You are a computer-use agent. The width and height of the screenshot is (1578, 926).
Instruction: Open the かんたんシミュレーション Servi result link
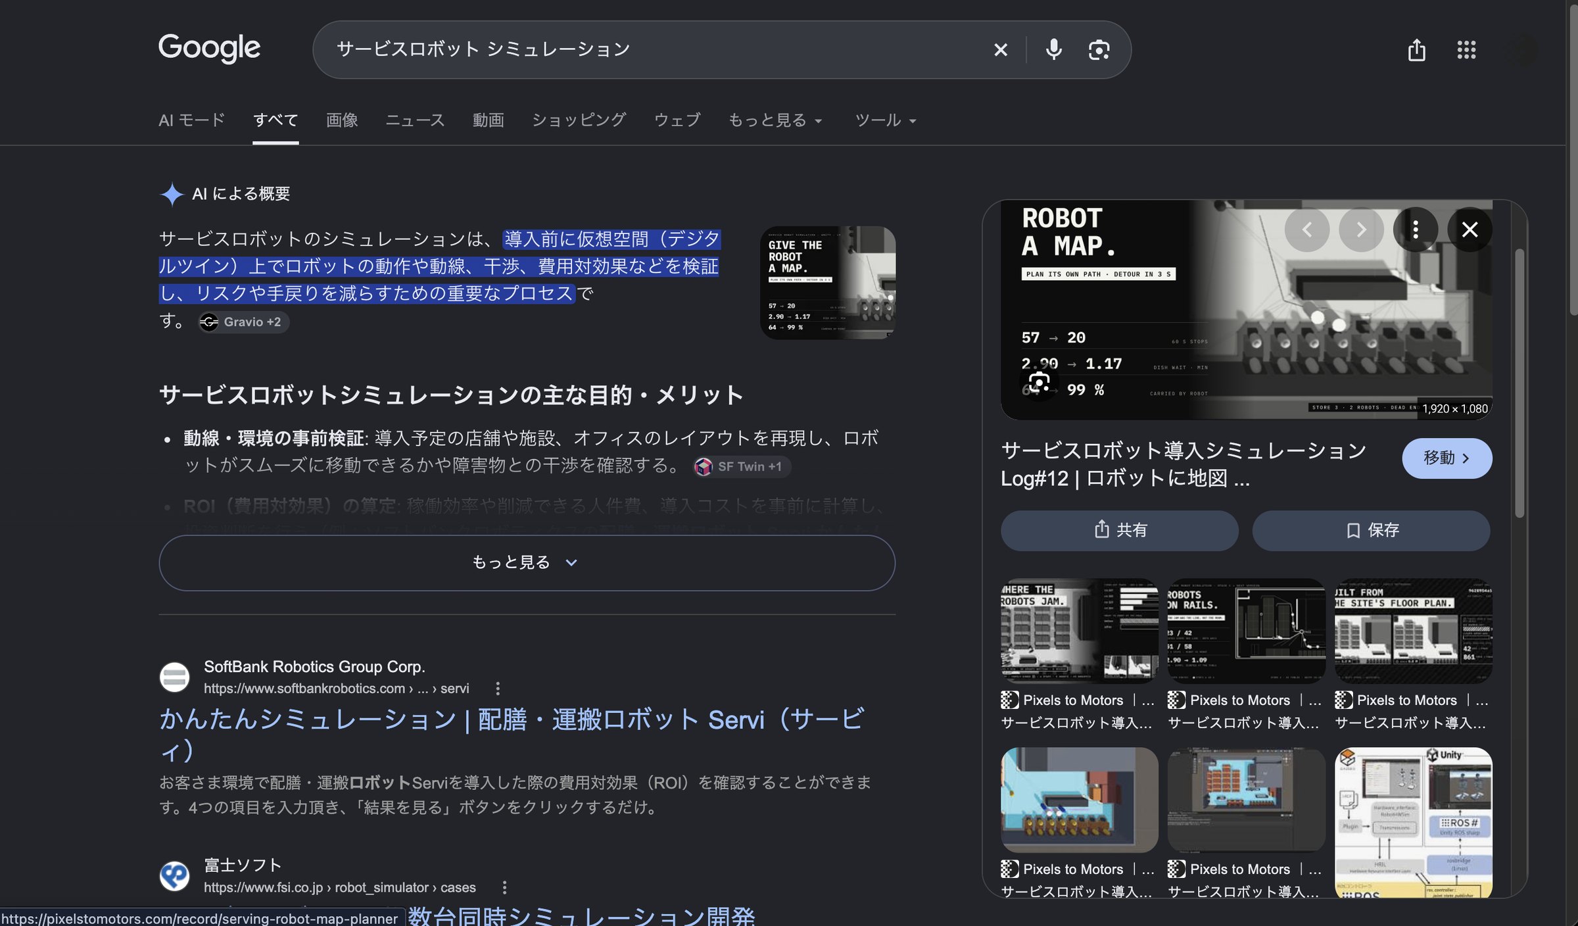tap(512, 735)
